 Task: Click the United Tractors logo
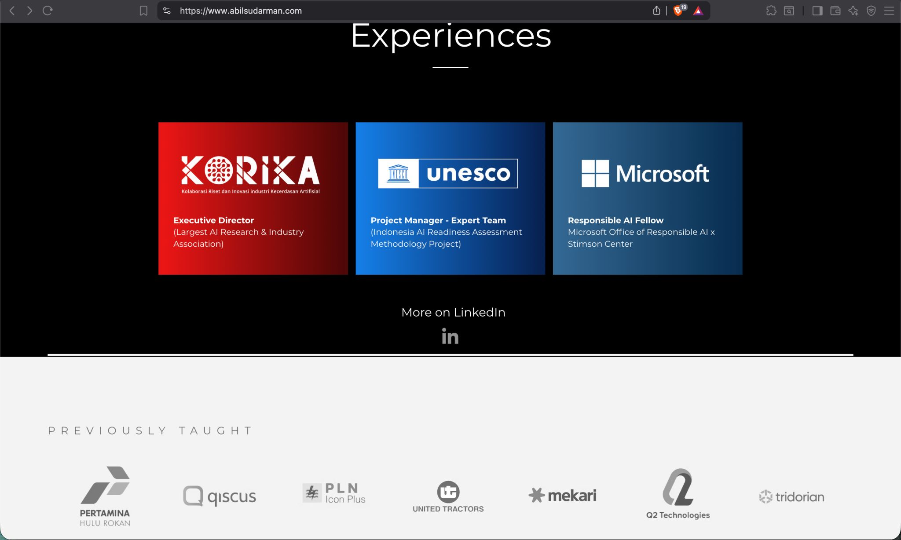tap(448, 496)
